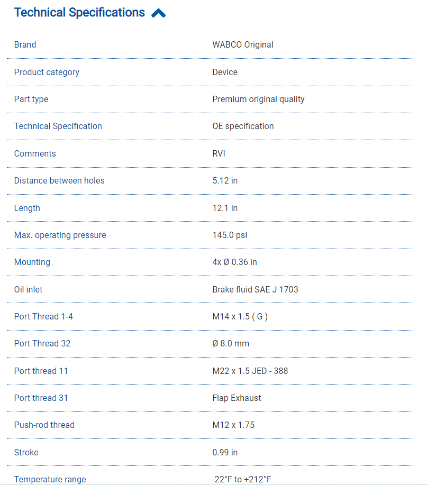This screenshot has width=427, height=485.
Task: Click the Push-rod thread label
Action: pos(44,425)
